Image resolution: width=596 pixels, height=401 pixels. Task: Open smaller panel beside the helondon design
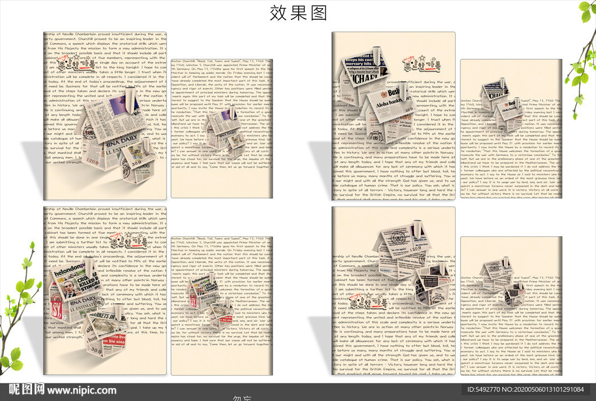(222, 306)
